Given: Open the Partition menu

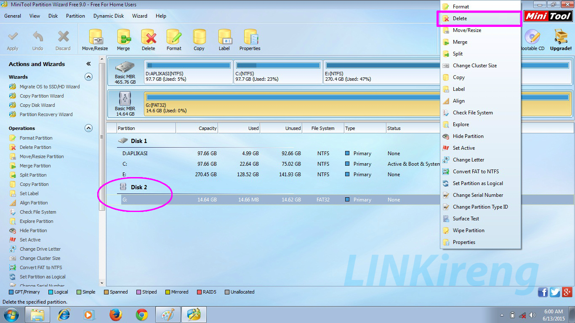Looking at the screenshot, I should pos(75,16).
